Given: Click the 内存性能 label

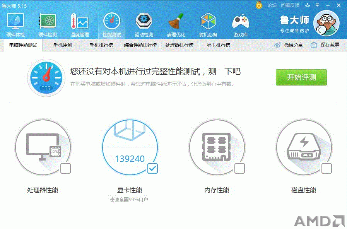Looking at the screenshot, I should coord(217,190).
